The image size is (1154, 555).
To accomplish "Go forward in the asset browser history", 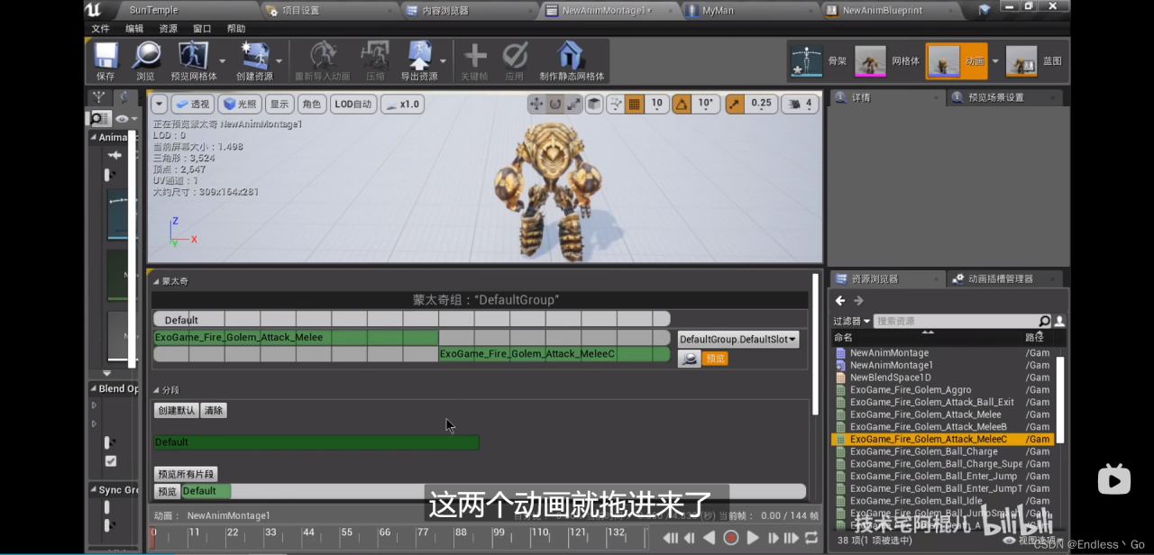I will pyautogui.click(x=858, y=301).
